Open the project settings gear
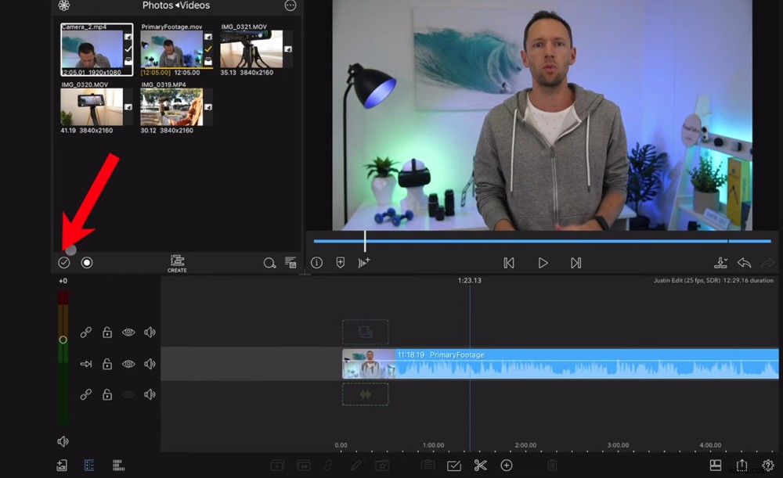The width and height of the screenshot is (783, 478). 768,465
